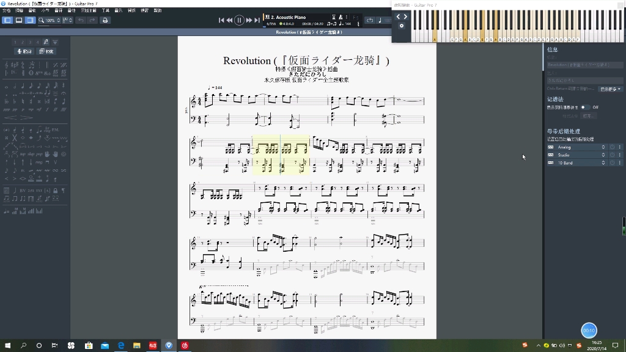Apply the dead note X effect
The image size is (626, 352).
15,137
